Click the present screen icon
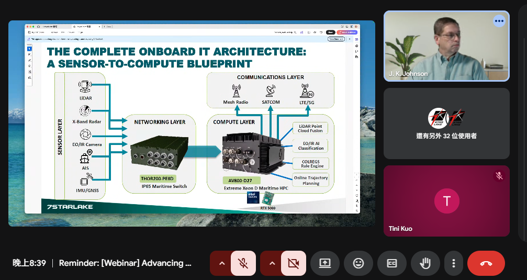 point(325,263)
